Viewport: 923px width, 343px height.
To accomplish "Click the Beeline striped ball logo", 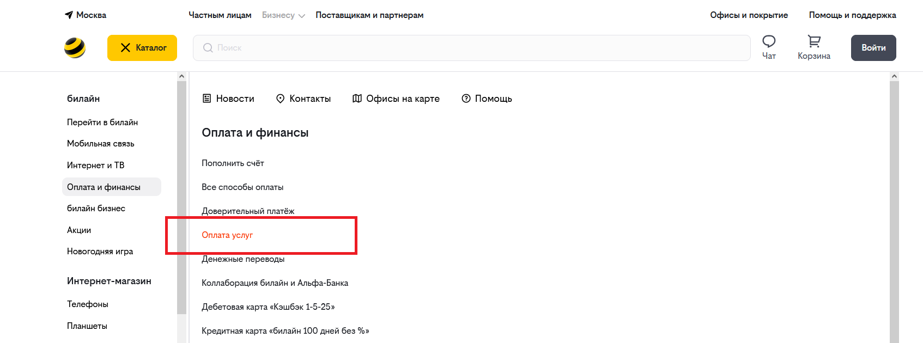I will pos(75,48).
